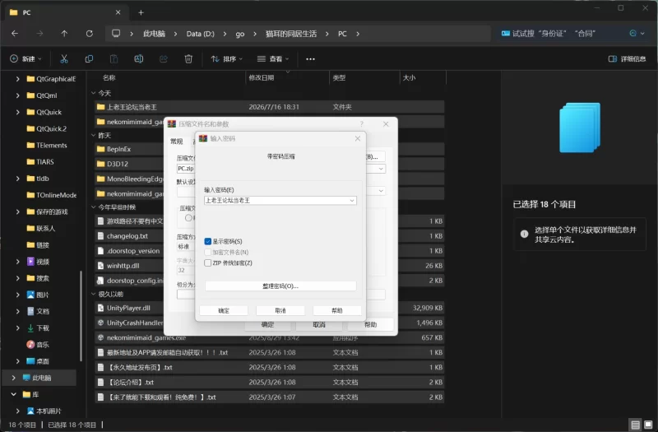The height and width of the screenshot is (432, 658).
Task: Open the 查看 View dropdown
Action: [x=273, y=58]
